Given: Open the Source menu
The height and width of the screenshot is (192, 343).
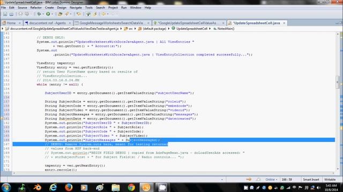Looking at the screenshot, I should tap(23, 7).
